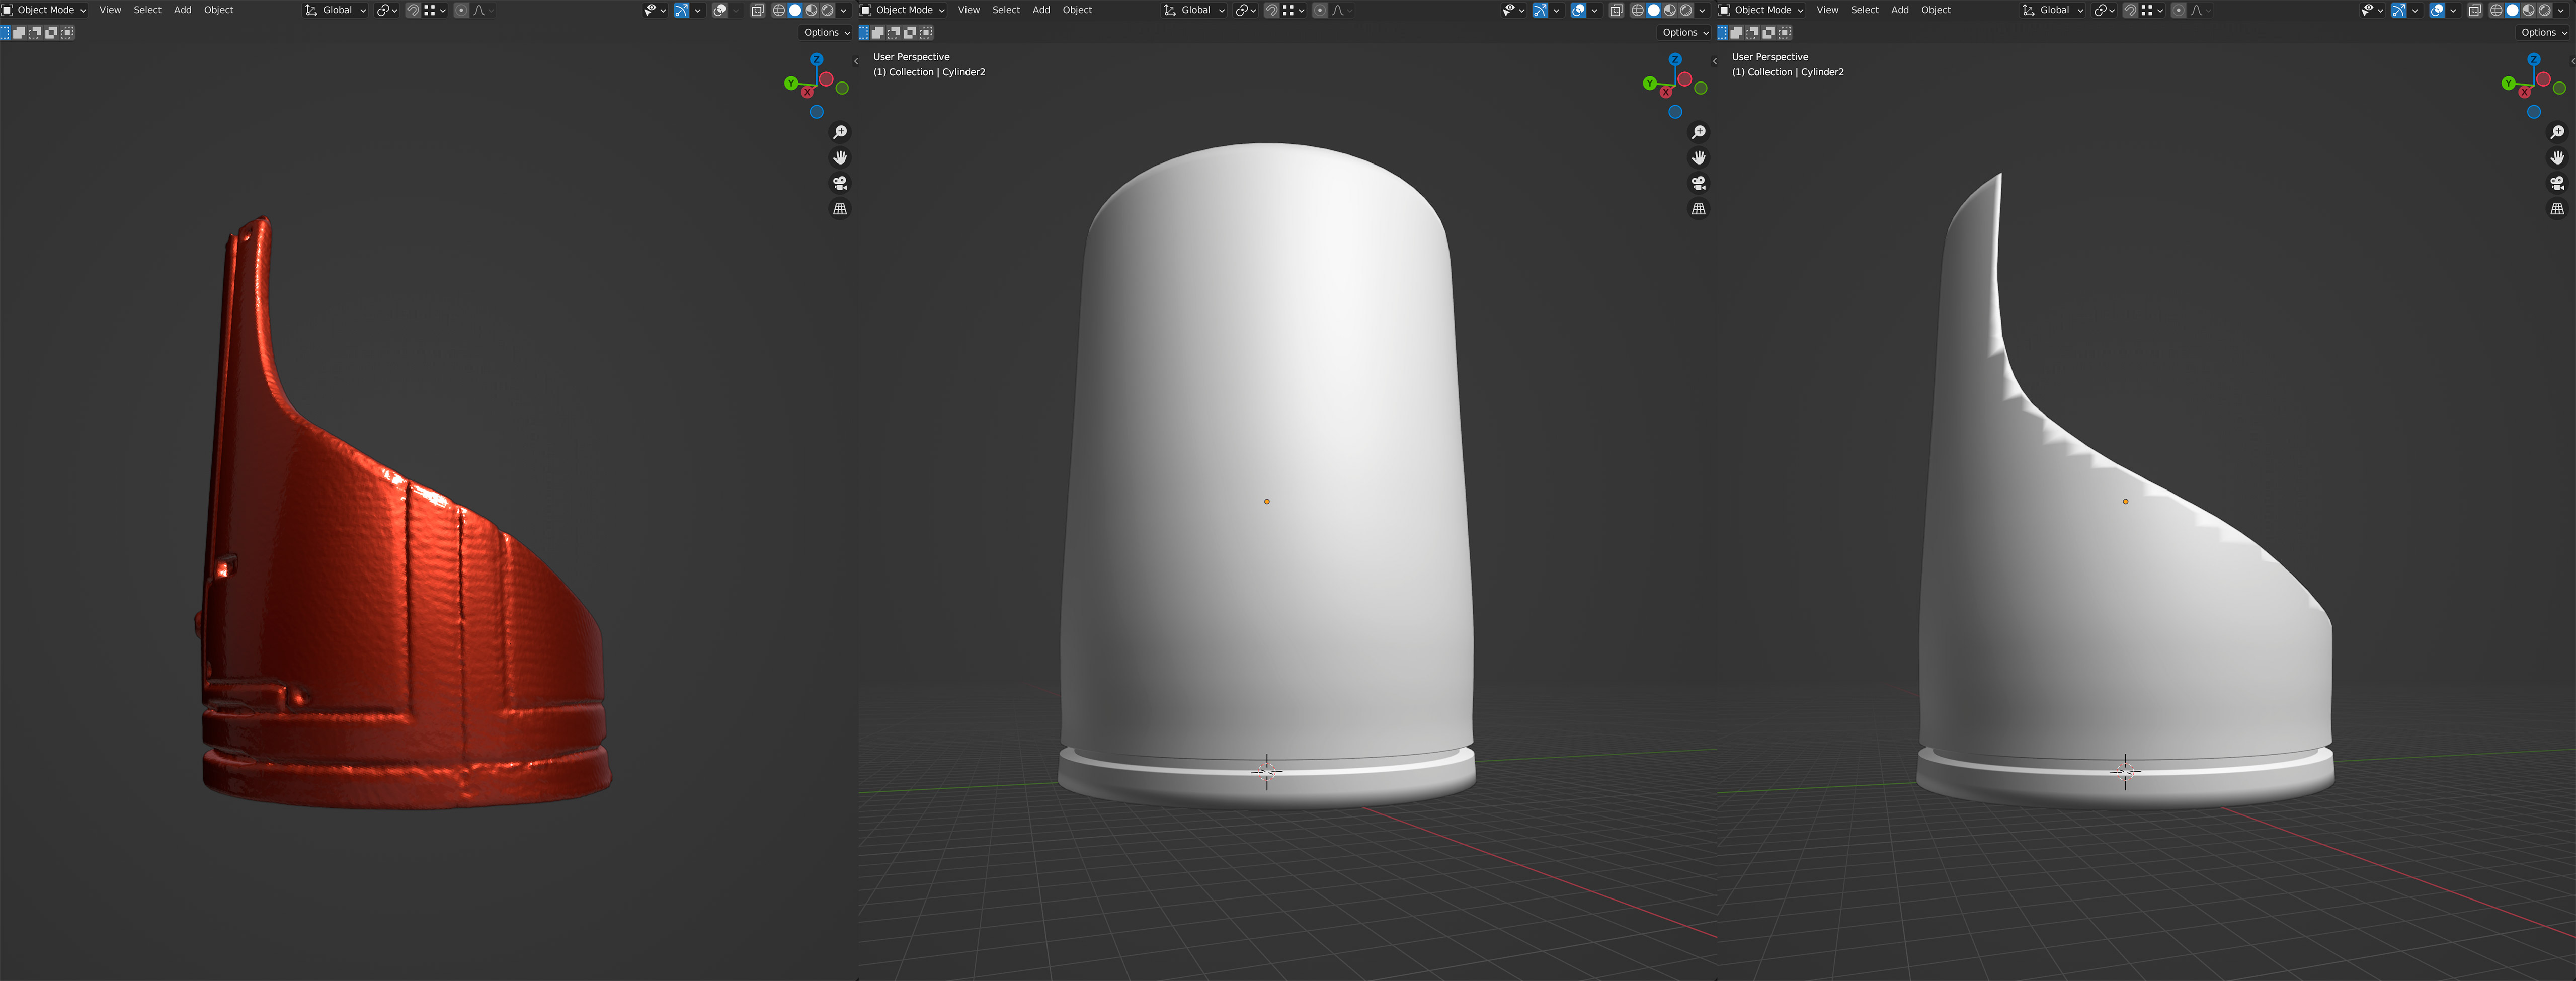The width and height of the screenshot is (2576, 981).
Task: Click Options button in cut-dome viewport
Action: point(2543,32)
